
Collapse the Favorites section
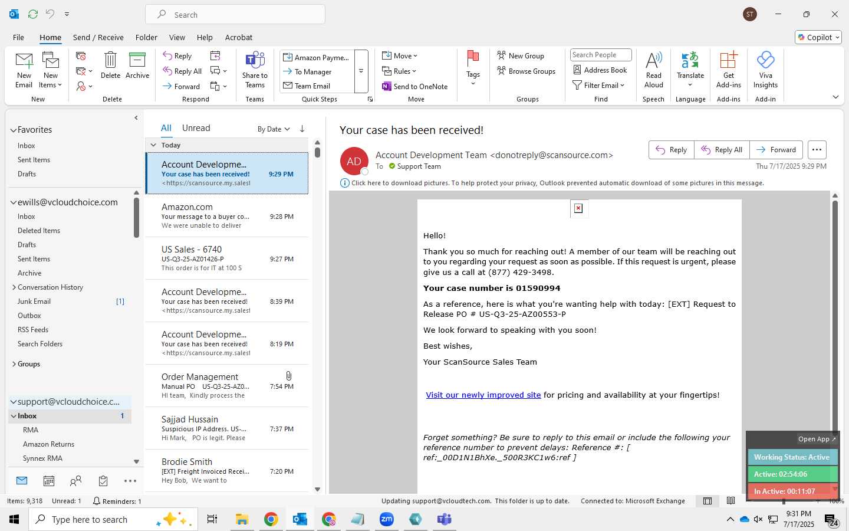[14, 130]
